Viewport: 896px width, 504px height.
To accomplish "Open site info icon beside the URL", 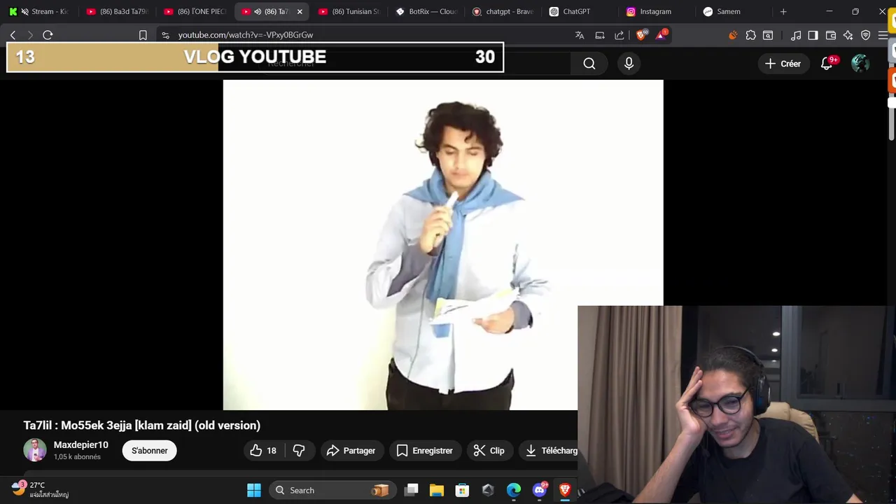I will pyautogui.click(x=164, y=35).
